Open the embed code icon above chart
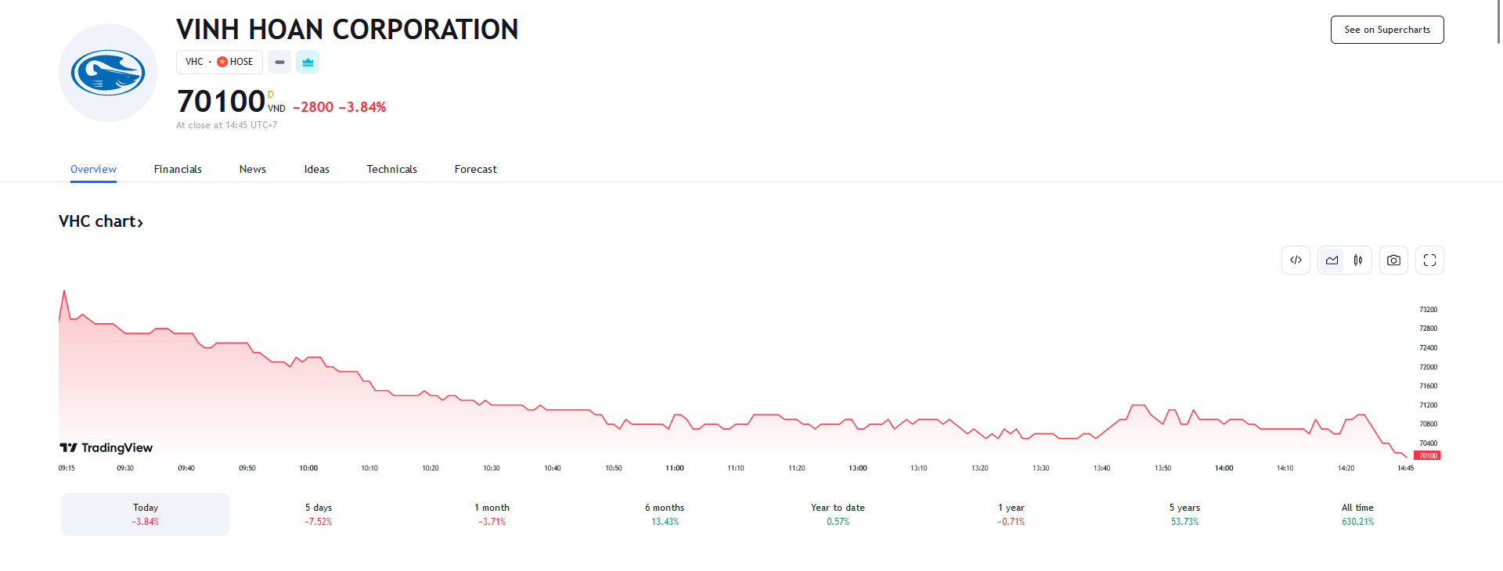 1296,260
